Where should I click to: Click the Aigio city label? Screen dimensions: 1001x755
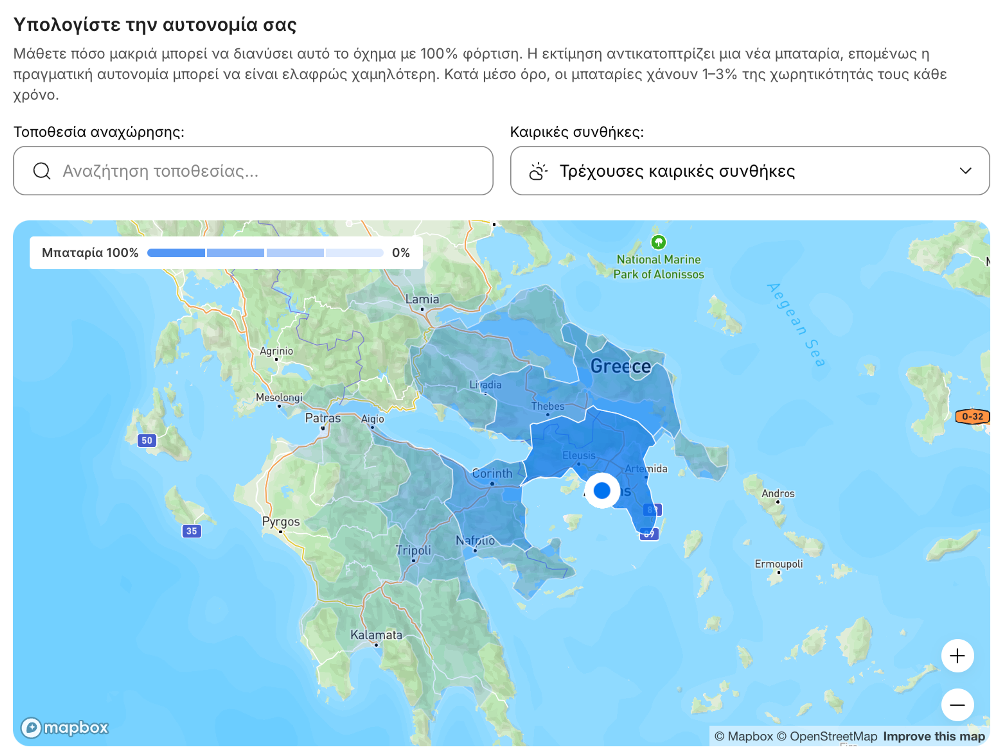coord(373,419)
